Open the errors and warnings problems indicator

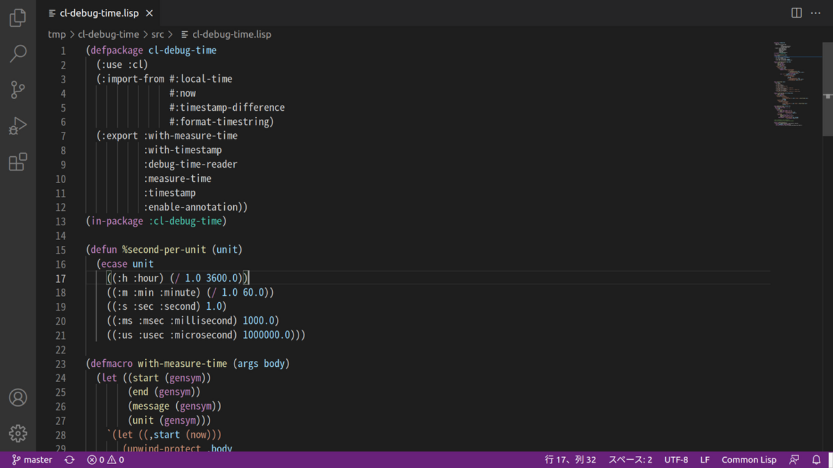tap(106, 460)
